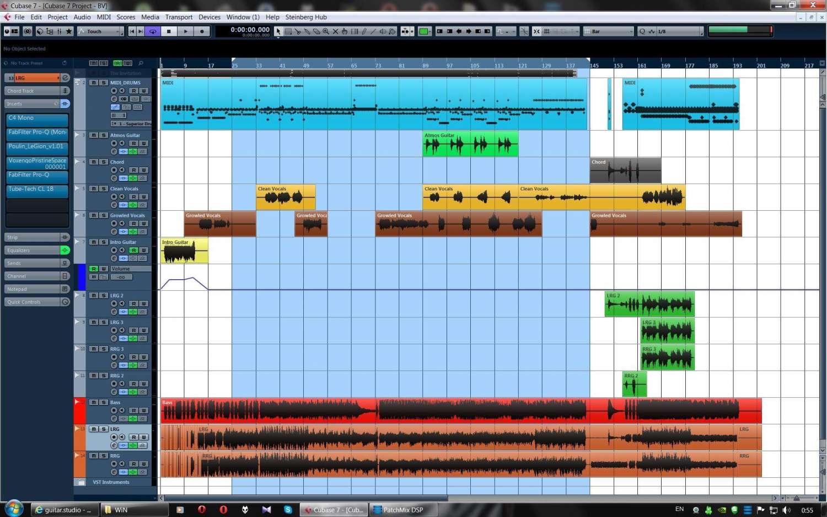Expand the LRG 2 track automation
Image resolution: width=827 pixels, height=517 pixels.
pyautogui.click(x=77, y=295)
